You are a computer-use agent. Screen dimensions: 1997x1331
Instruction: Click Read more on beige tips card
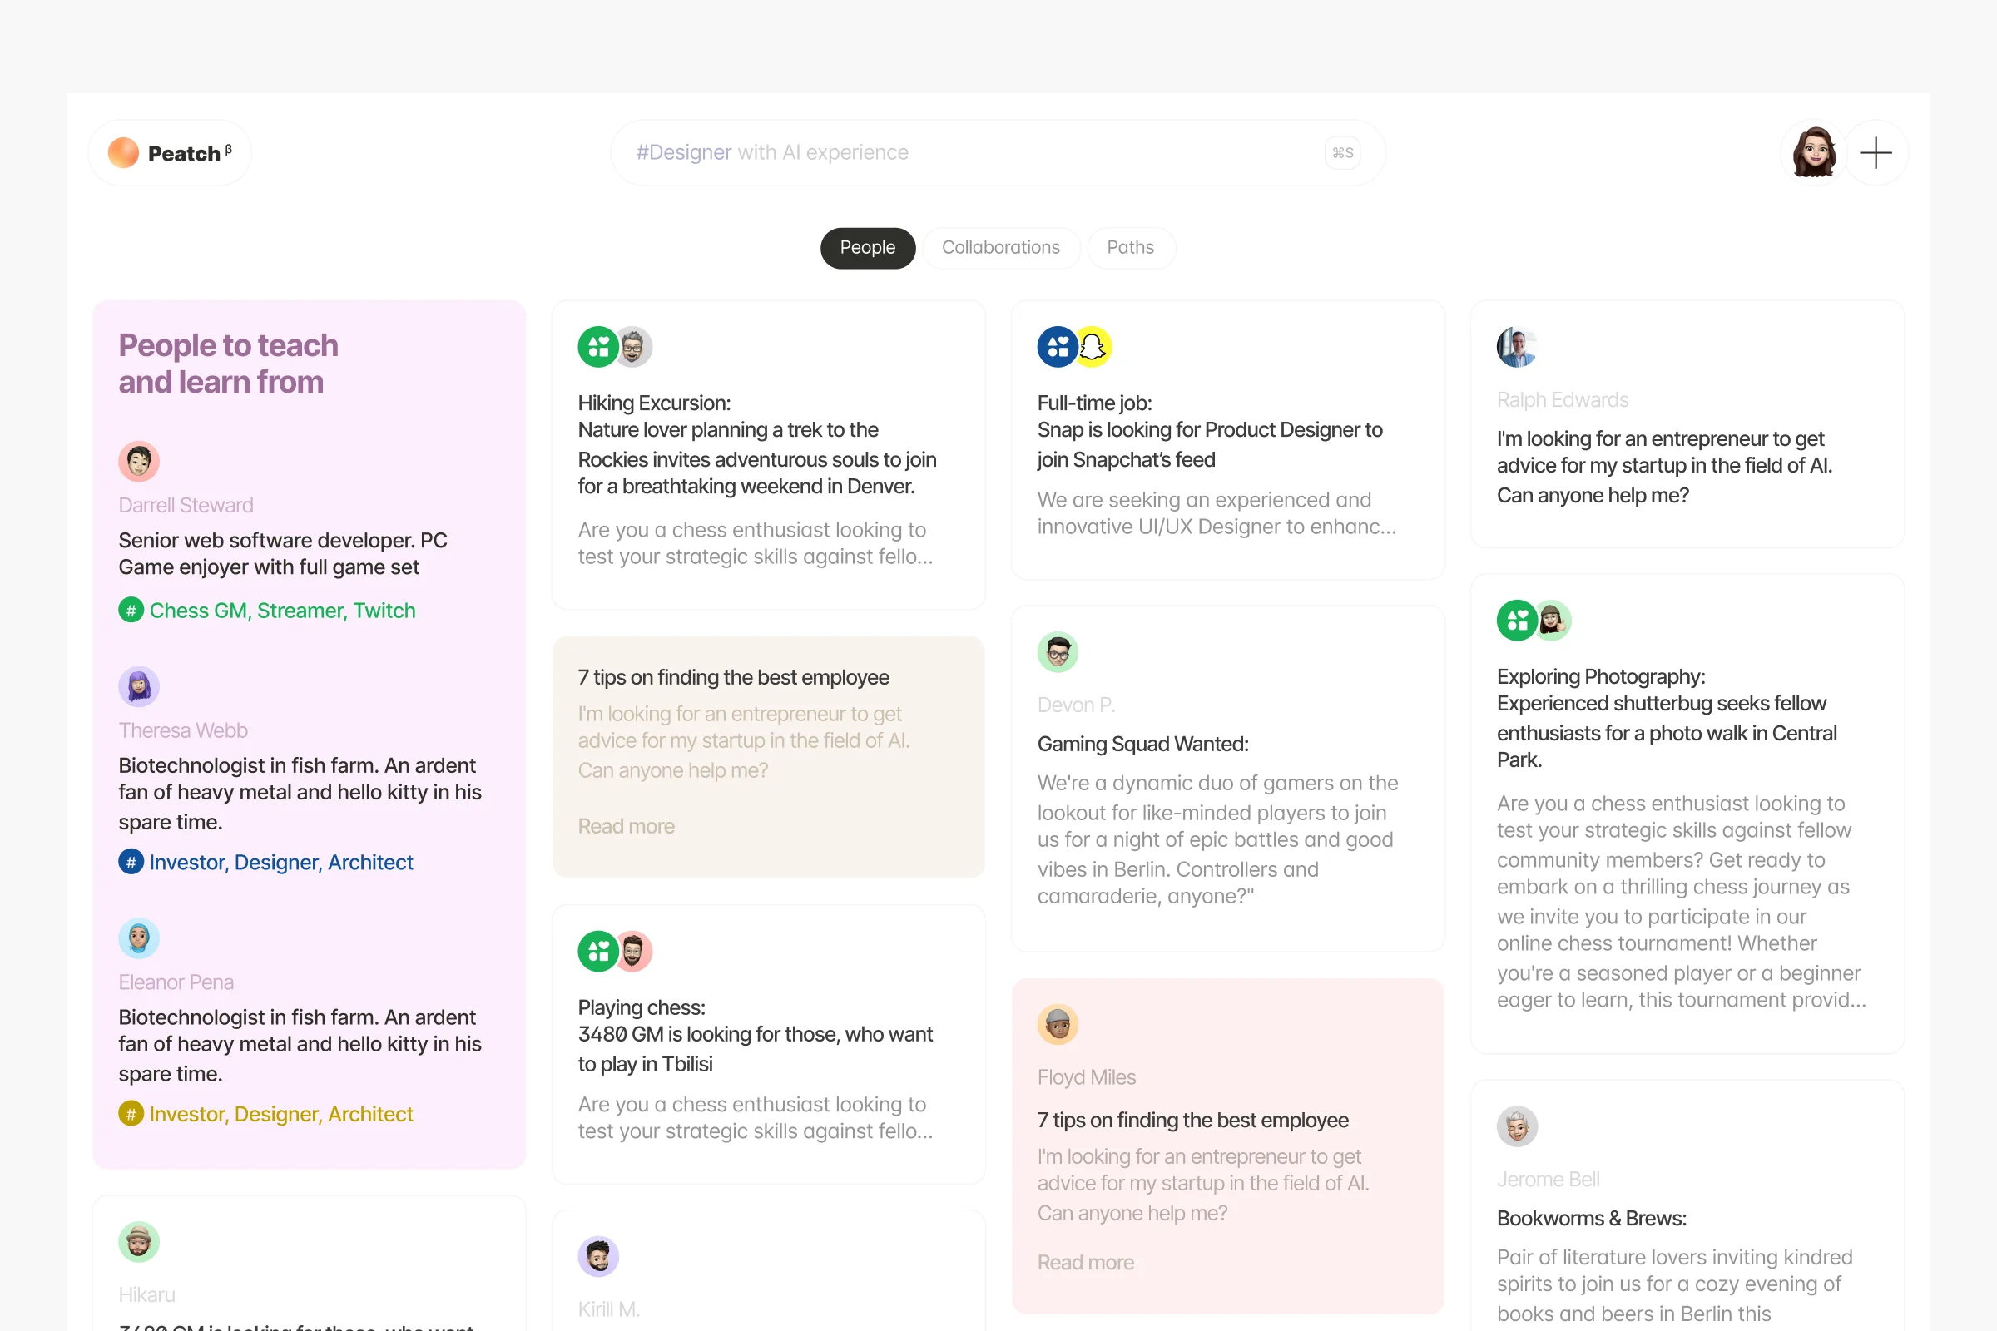626,826
